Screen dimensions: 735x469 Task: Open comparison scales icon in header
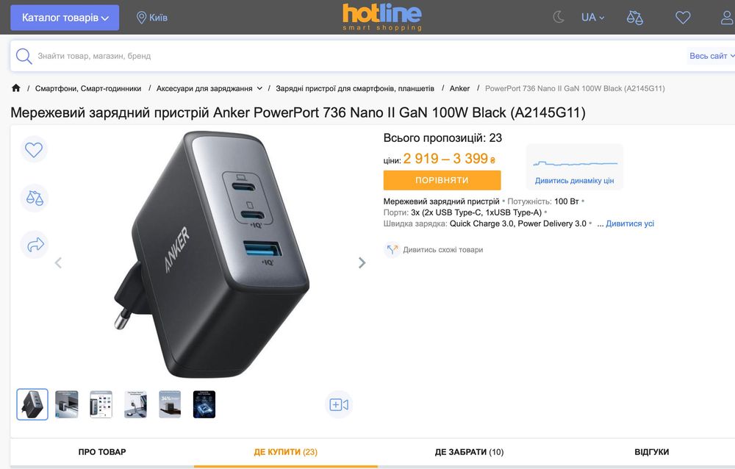[x=635, y=18]
